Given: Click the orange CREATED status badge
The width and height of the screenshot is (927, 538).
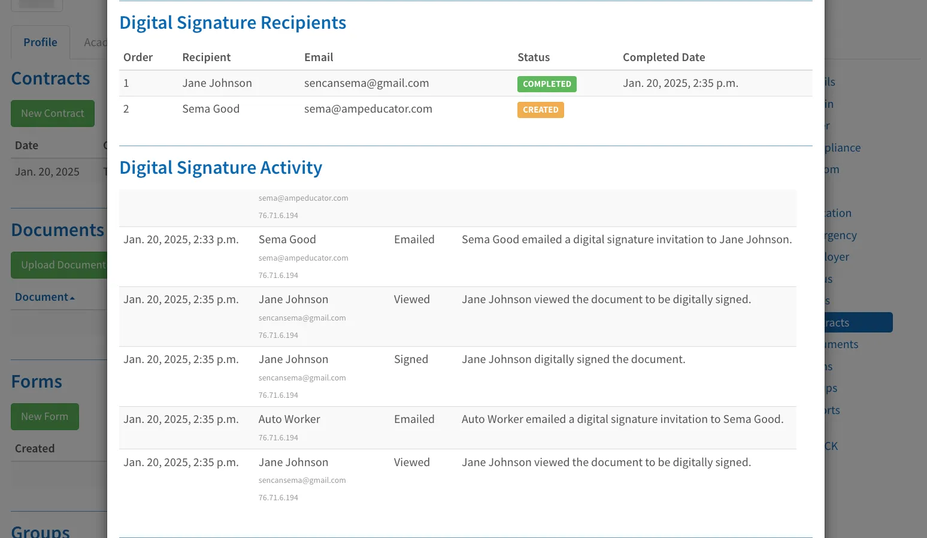Looking at the screenshot, I should pos(540,110).
